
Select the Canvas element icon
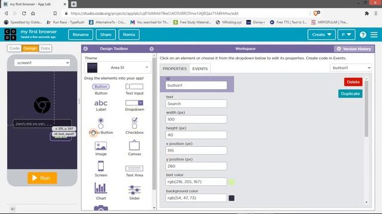134,145
